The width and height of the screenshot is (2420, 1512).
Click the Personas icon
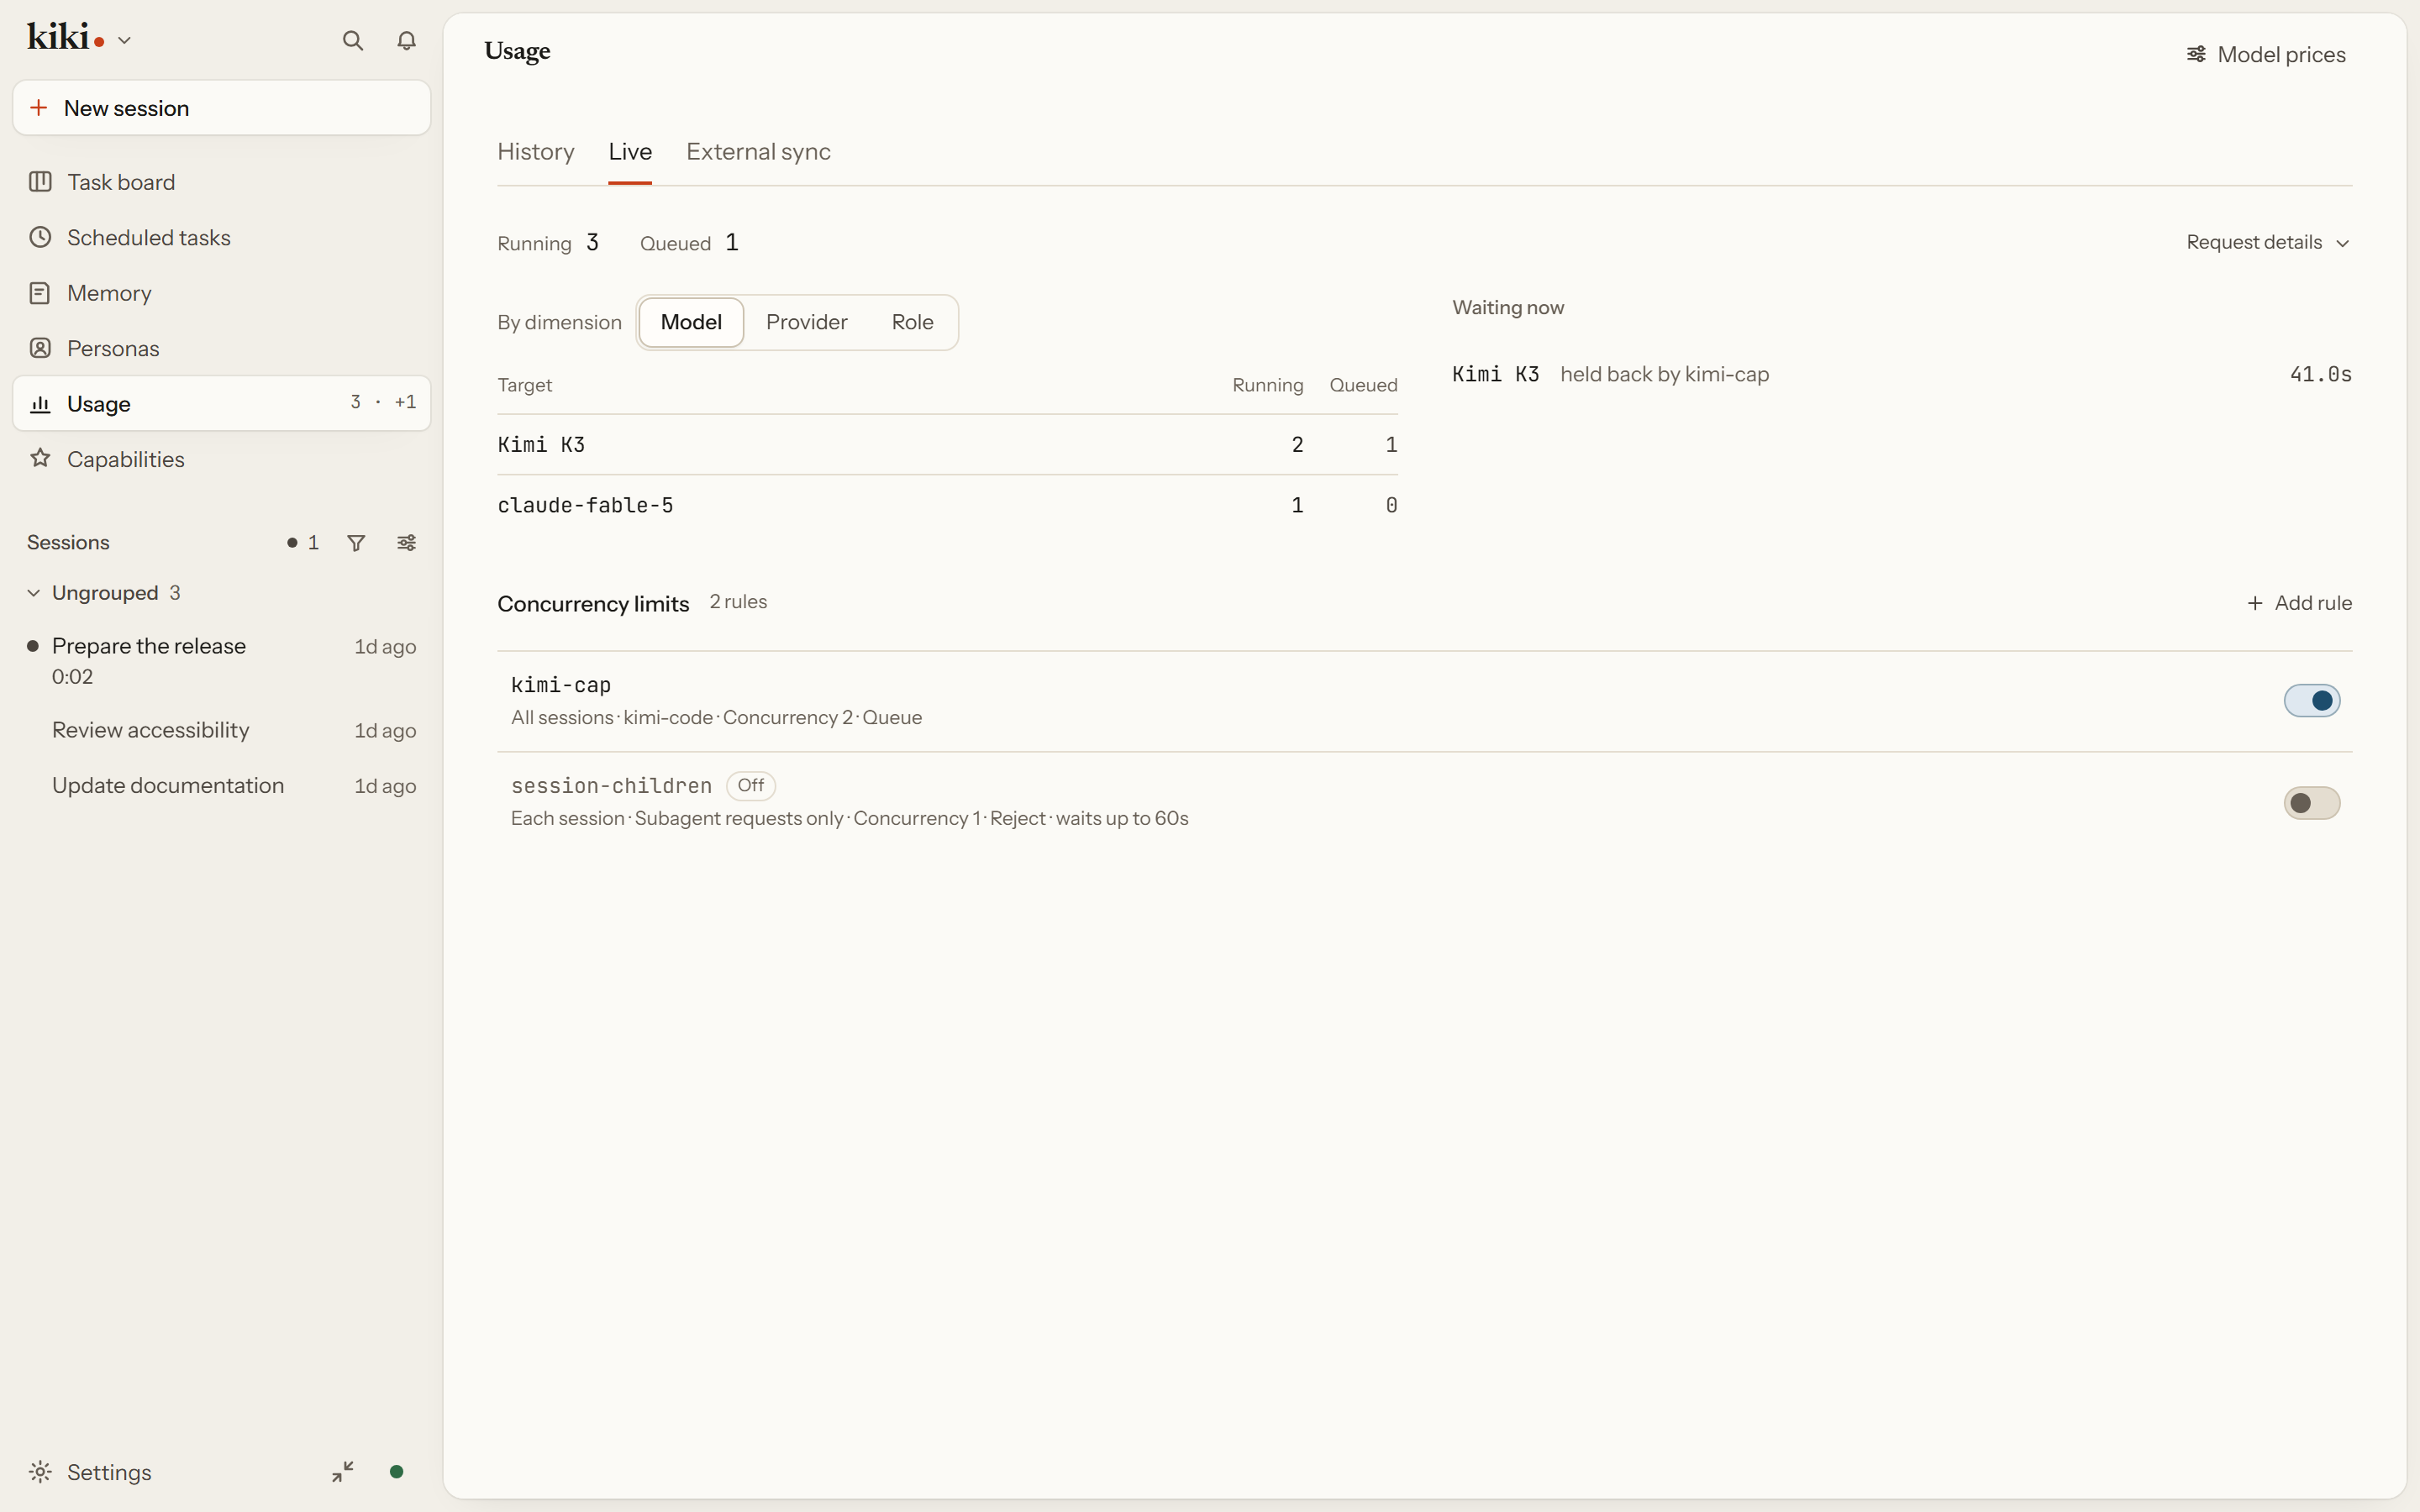click(40, 348)
